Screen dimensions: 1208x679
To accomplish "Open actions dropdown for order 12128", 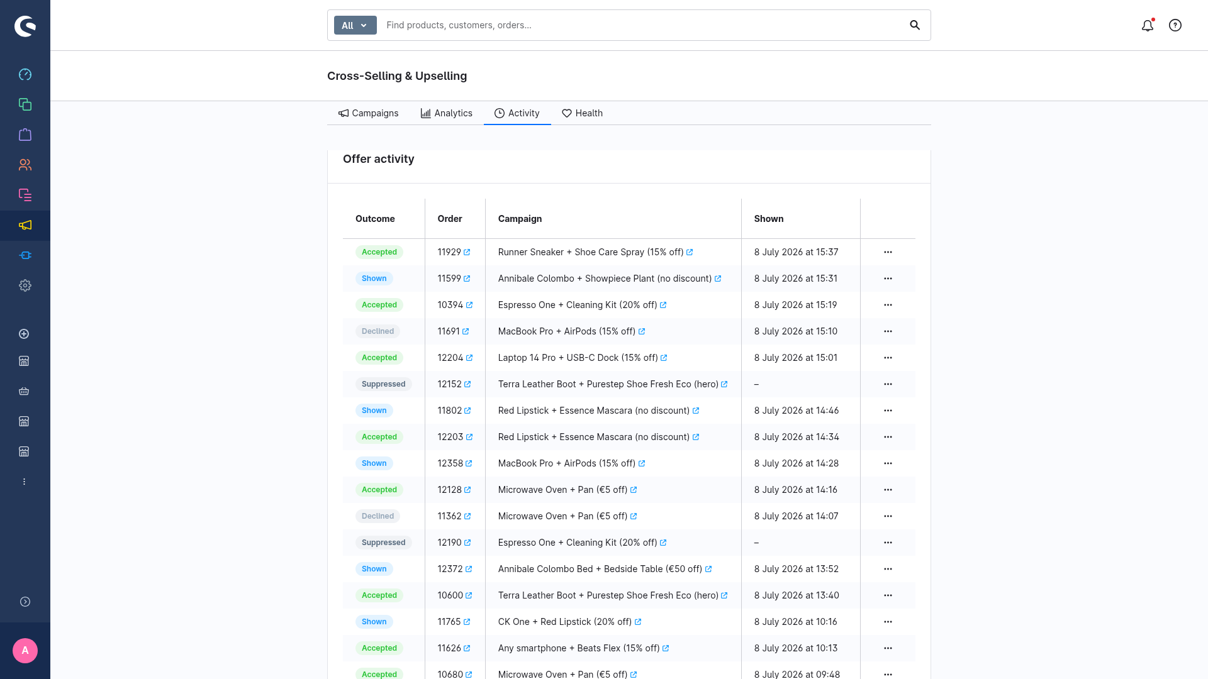I will [888, 490].
